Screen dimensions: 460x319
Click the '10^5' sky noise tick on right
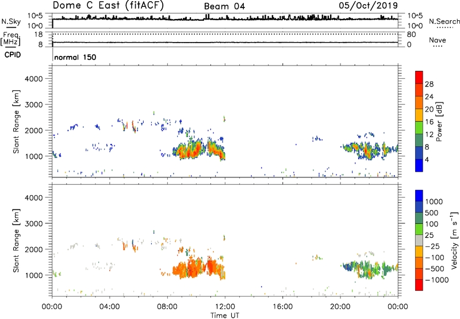415,16
